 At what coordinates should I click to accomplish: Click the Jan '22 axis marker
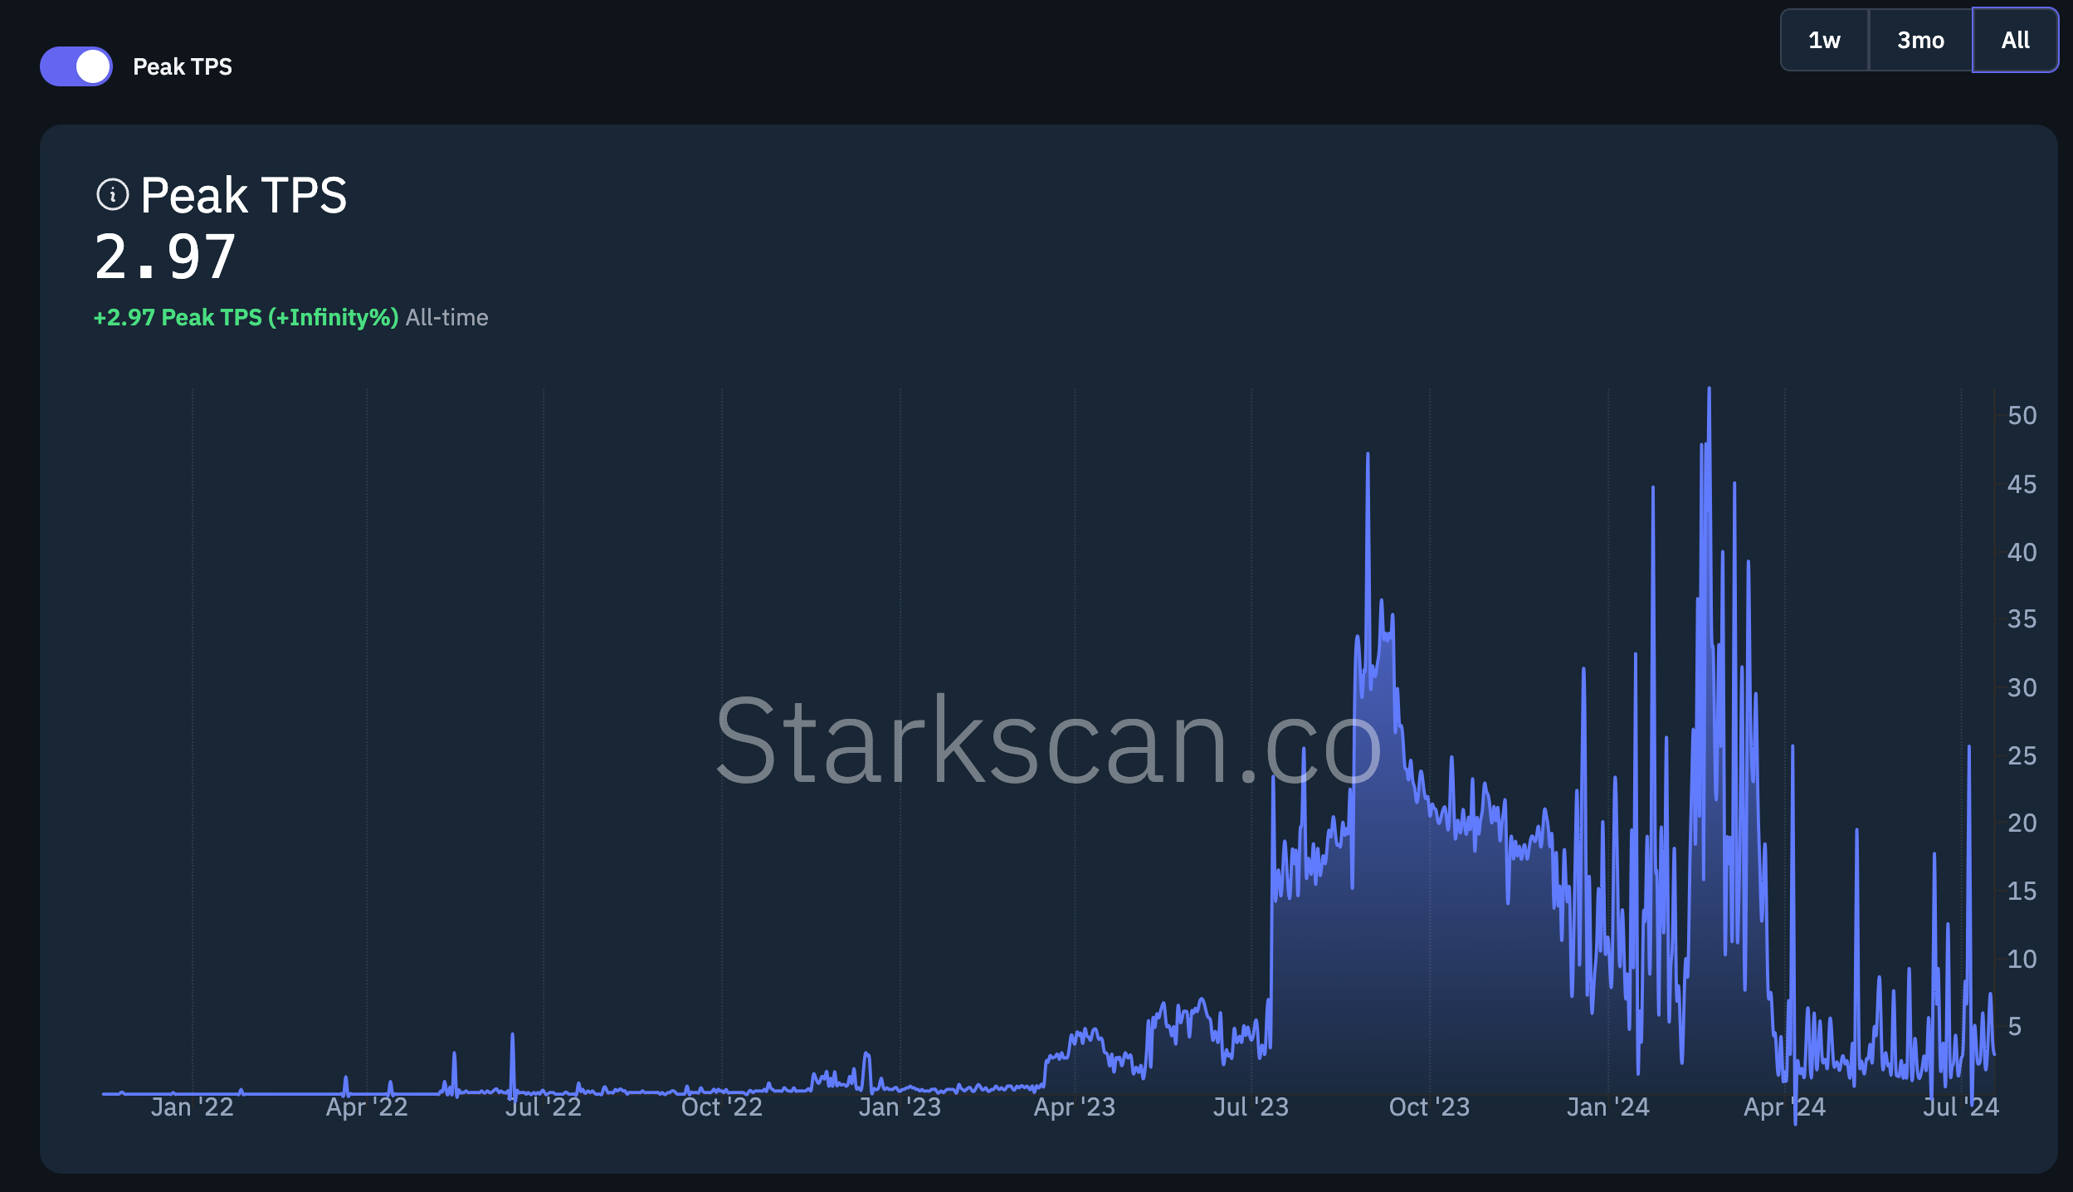point(192,1107)
